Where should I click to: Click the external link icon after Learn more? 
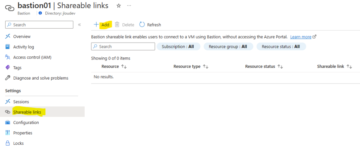pyautogui.click(x=315, y=37)
